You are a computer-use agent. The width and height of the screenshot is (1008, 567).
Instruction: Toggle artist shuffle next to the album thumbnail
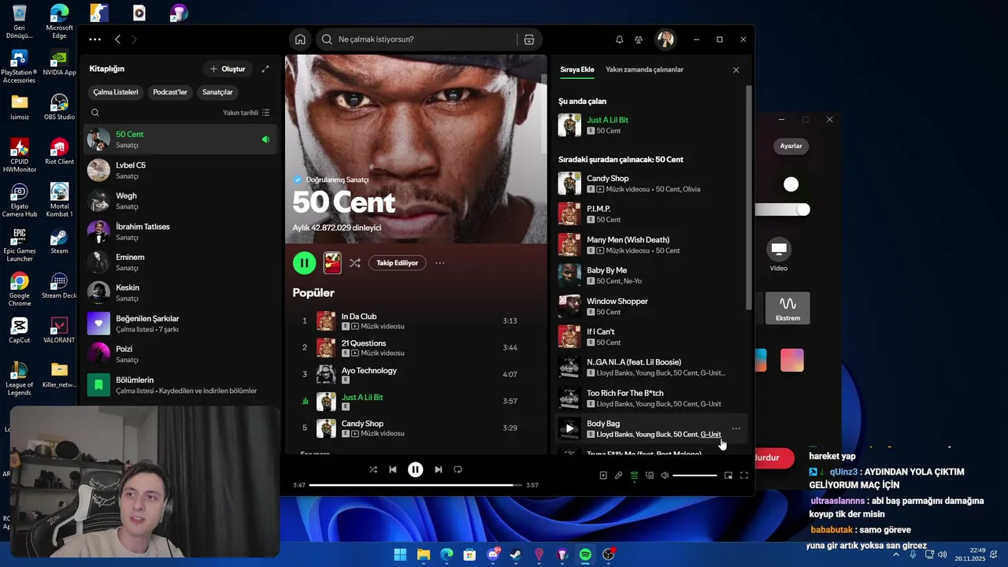click(355, 263)
